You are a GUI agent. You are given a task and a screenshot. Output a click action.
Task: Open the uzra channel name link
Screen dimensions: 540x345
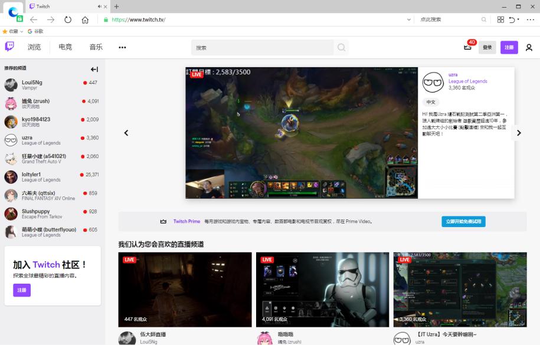453,75
